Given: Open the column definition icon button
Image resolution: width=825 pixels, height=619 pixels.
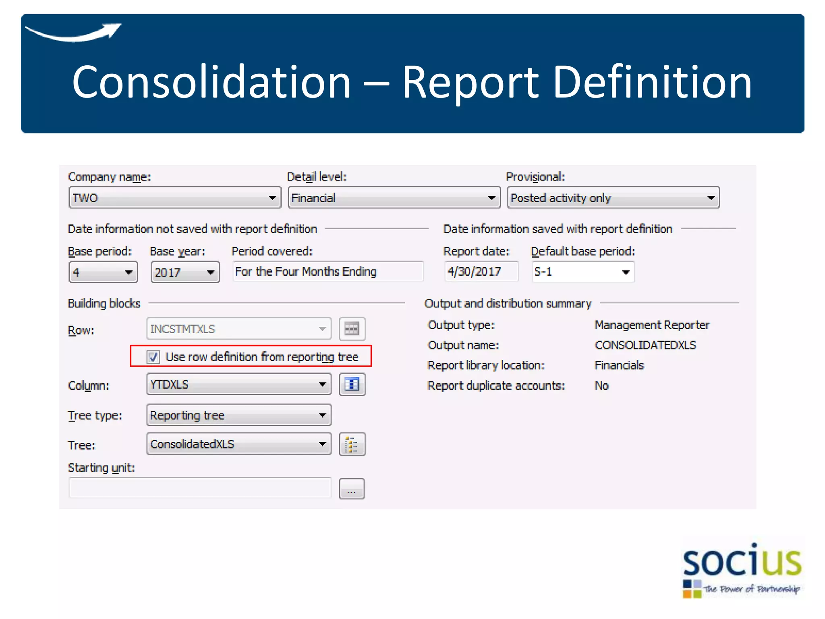Looking at the screenshot, I should 352,384.
